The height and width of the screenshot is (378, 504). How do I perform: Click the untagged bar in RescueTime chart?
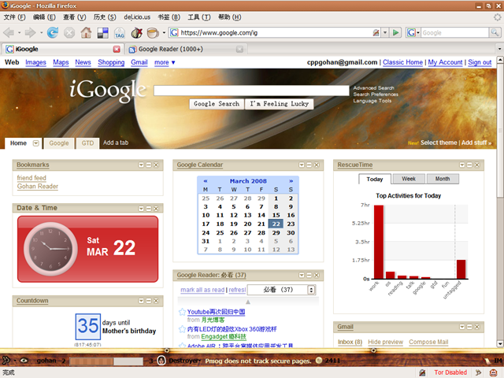461,269
